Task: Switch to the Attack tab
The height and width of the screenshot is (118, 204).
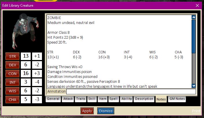Action: (68, 99)
